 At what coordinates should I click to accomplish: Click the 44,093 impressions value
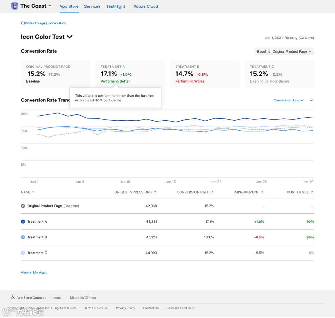pos(151,253)
